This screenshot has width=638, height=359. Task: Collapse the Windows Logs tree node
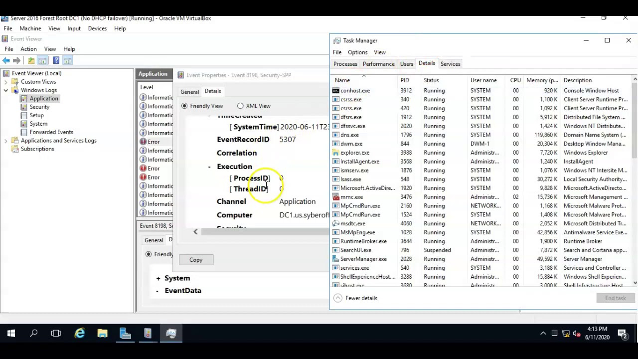tap(5, 90)
